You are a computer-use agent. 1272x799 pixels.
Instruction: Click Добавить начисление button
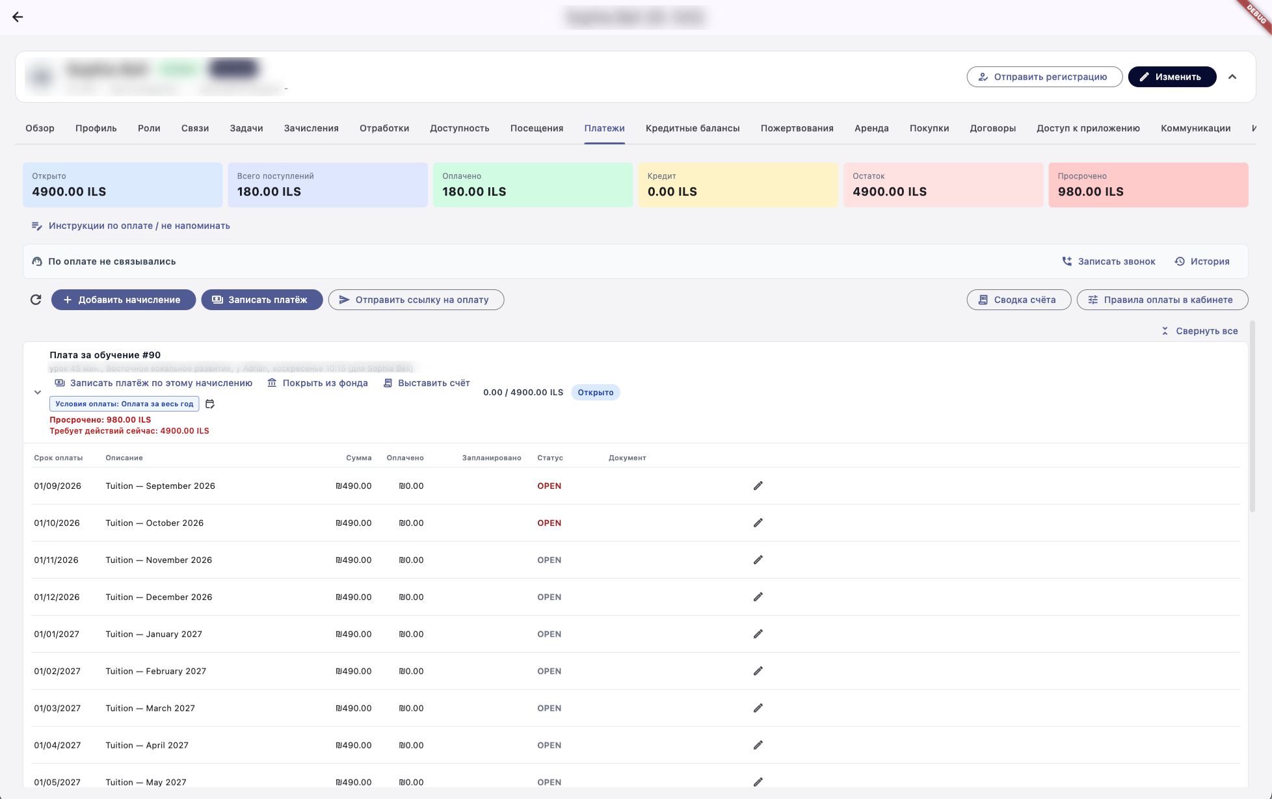point(124,300)
